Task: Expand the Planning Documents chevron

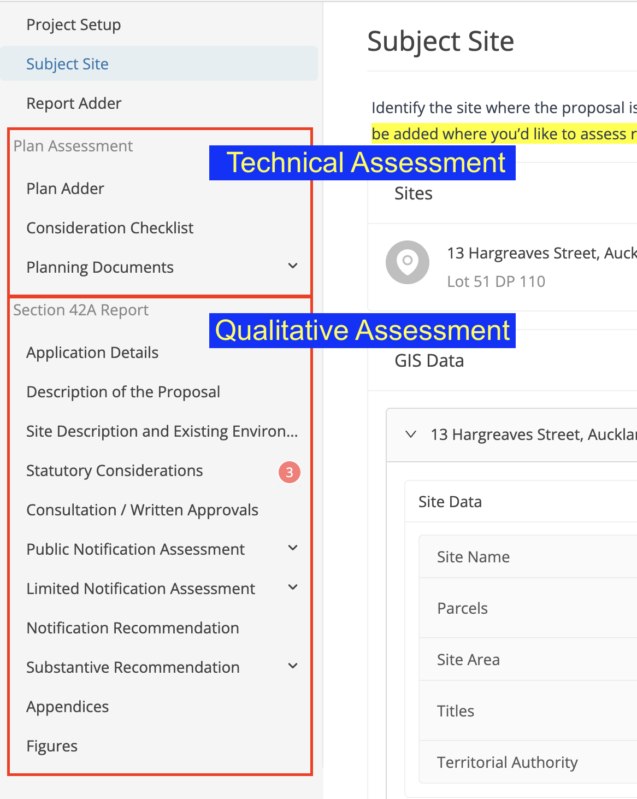Action: 293,266
